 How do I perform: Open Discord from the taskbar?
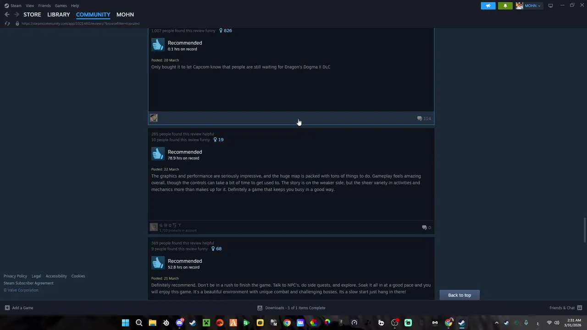[x=179, y=323]
